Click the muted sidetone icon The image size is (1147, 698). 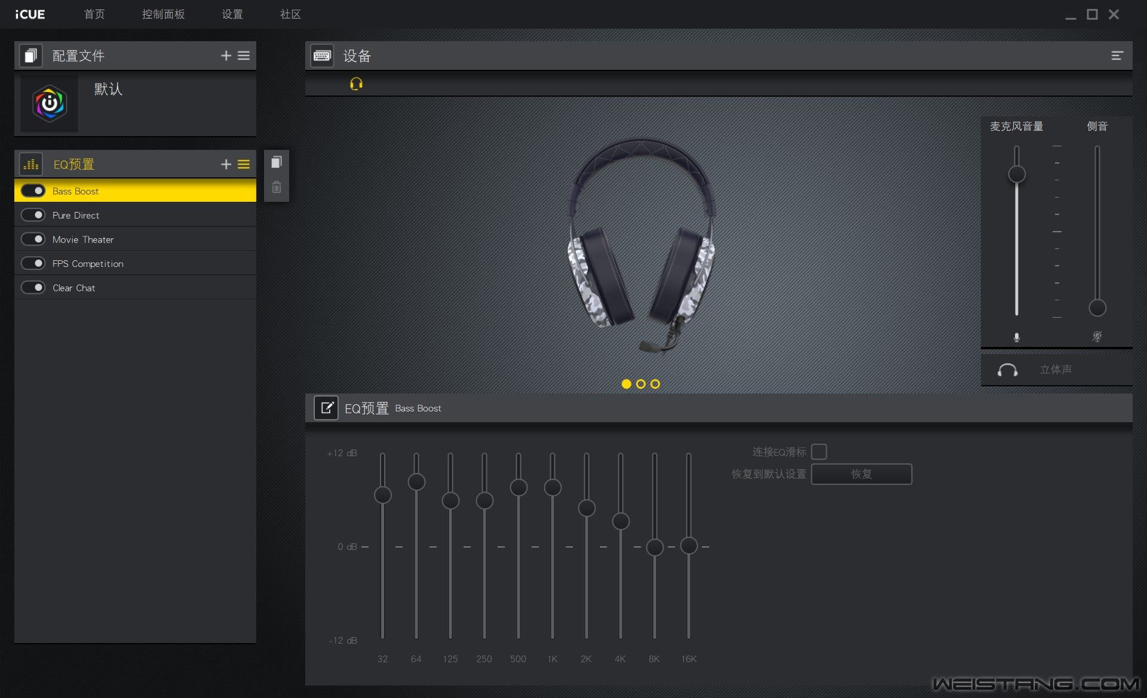coord(1097,337)
